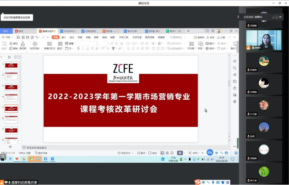This screenshot has height=185, width=289.
Task: Switch to the 20220826 document tab
Action: point(68,31)
